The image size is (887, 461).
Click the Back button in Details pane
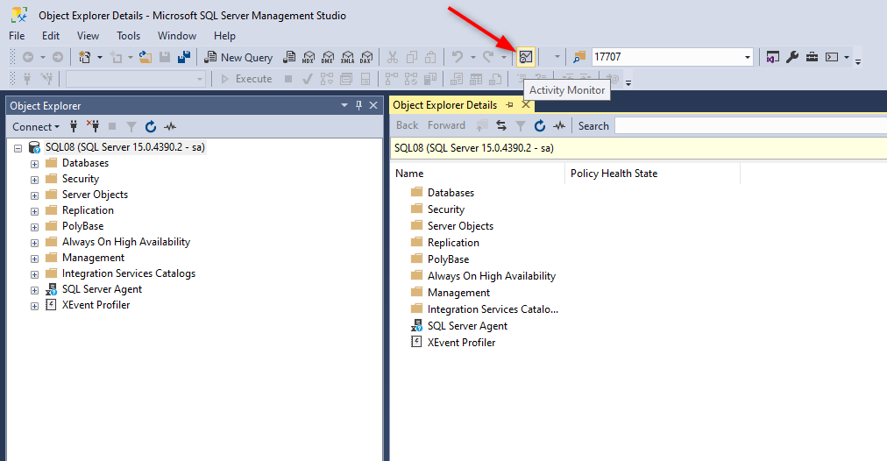[407, 125]
